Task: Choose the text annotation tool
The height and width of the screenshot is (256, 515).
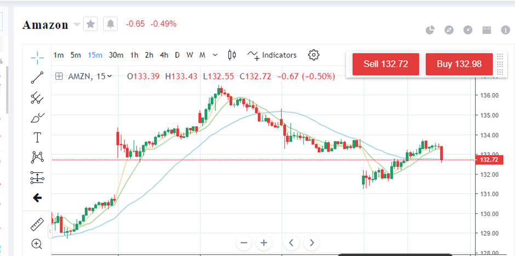Action: (37, 137)
